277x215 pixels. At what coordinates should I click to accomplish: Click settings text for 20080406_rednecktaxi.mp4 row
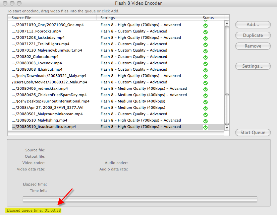click(144, 88)
